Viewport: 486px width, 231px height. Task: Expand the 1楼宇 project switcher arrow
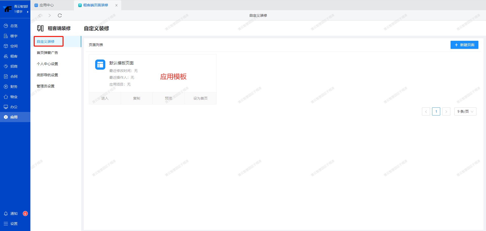(x=28, y=12)
